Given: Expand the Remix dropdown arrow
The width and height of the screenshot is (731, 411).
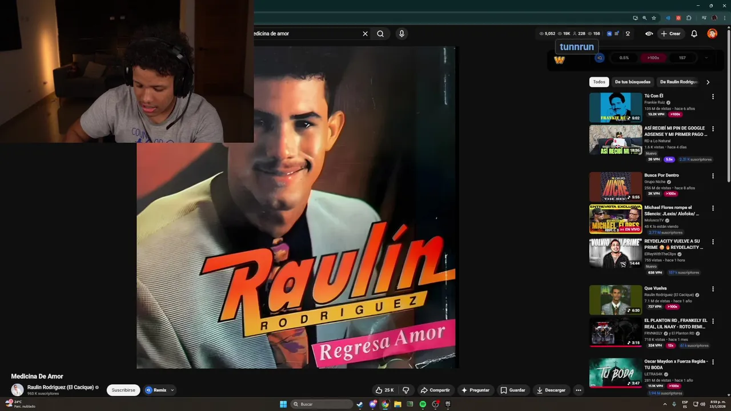Looking at the screenshot, I should [172, 390].
